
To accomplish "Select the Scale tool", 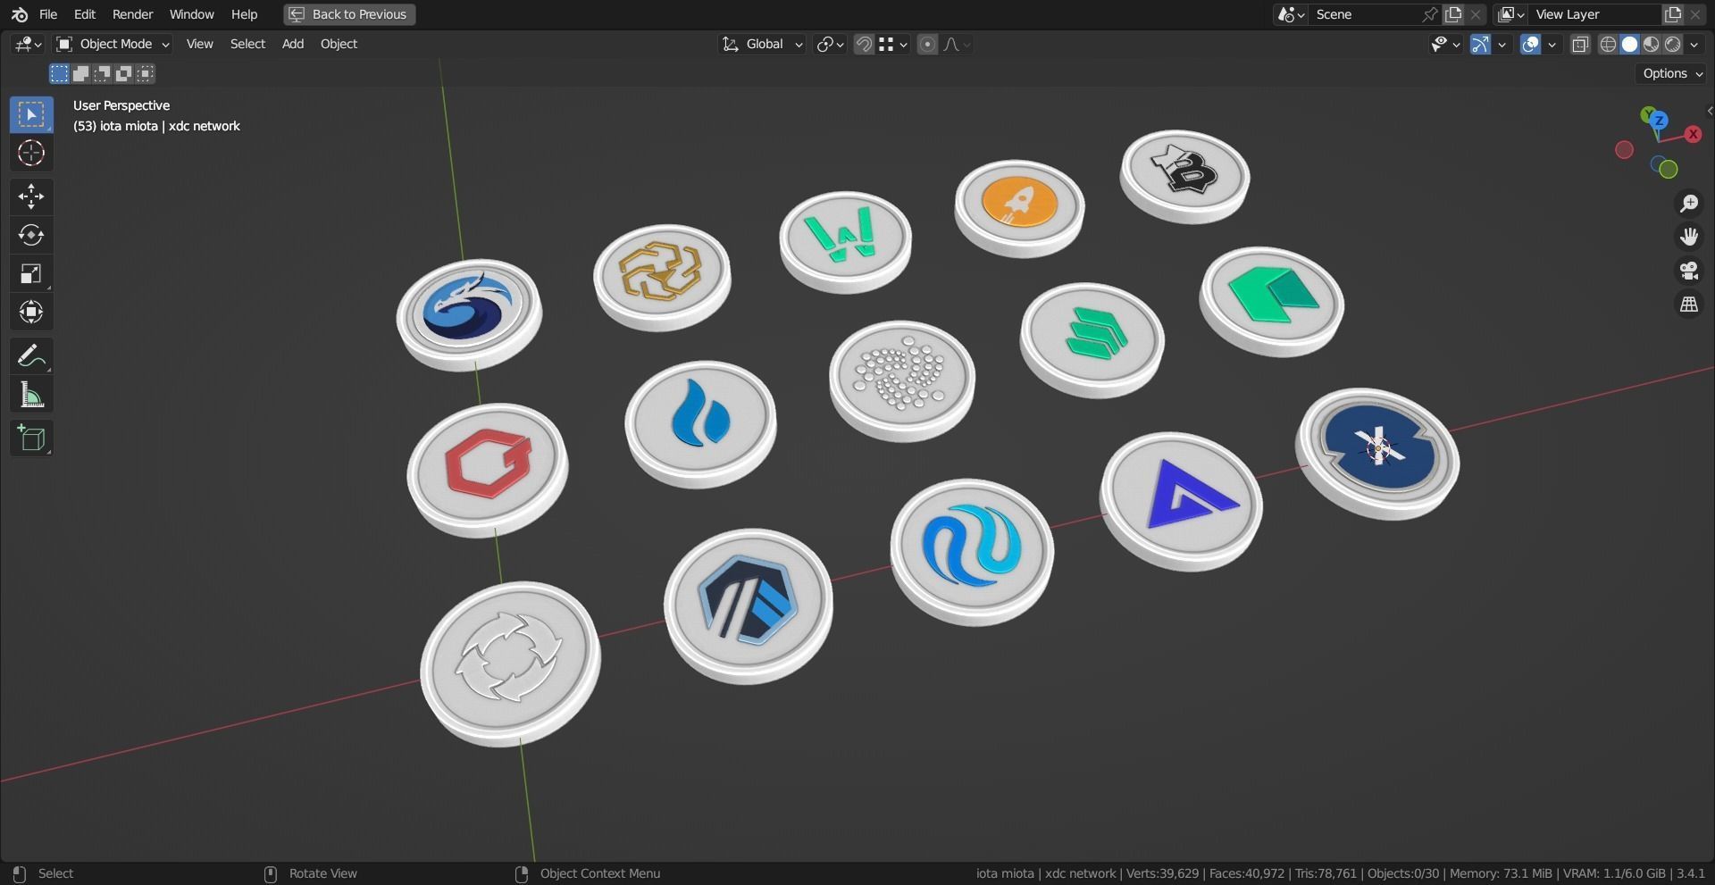I will coord(31,273).
